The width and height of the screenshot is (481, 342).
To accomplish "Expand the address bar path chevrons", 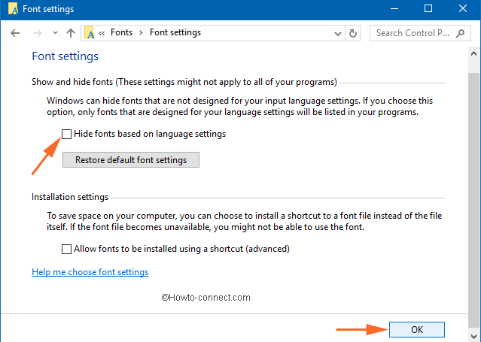I will click(102, 33).
